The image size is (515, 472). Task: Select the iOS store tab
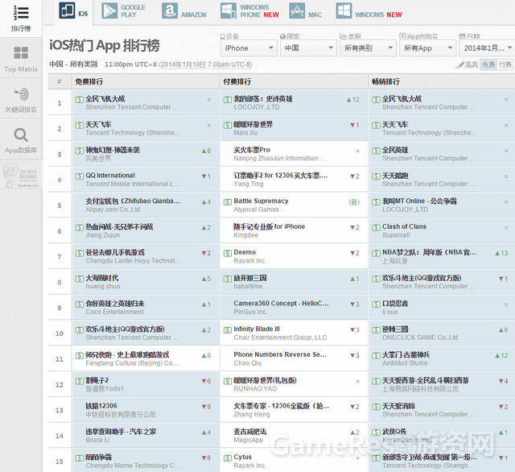(74, 11)
